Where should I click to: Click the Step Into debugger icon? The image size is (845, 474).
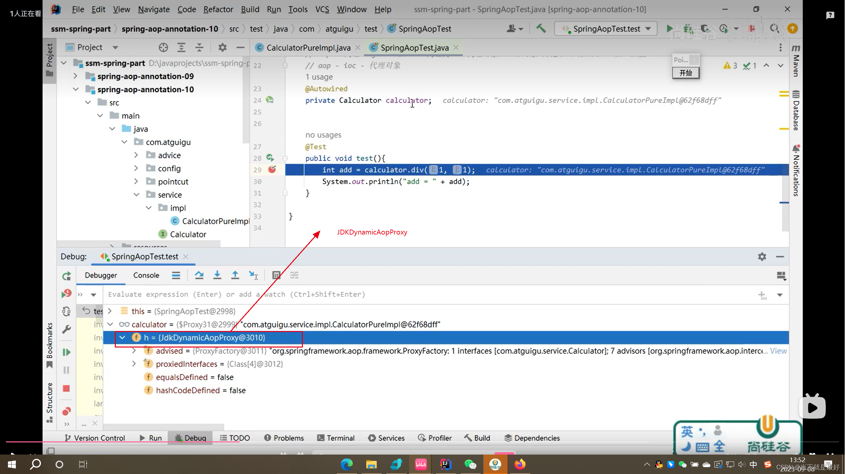tap(217, 275)
